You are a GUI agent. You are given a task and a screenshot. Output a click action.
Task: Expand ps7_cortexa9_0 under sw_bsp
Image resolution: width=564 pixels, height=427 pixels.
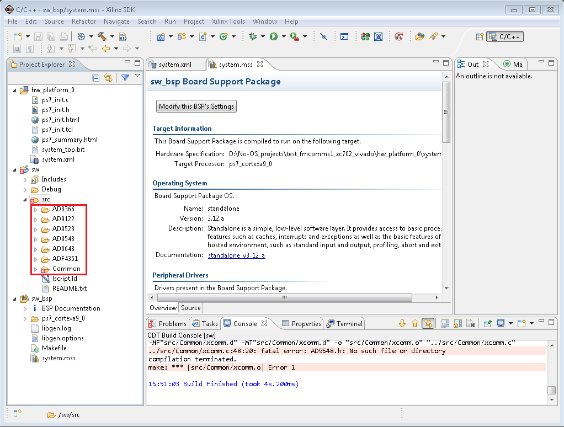point(25,319)
